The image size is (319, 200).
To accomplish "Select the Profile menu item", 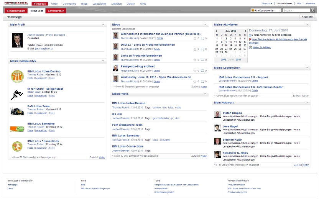I will pyautogui.click(x=54, y=4).
